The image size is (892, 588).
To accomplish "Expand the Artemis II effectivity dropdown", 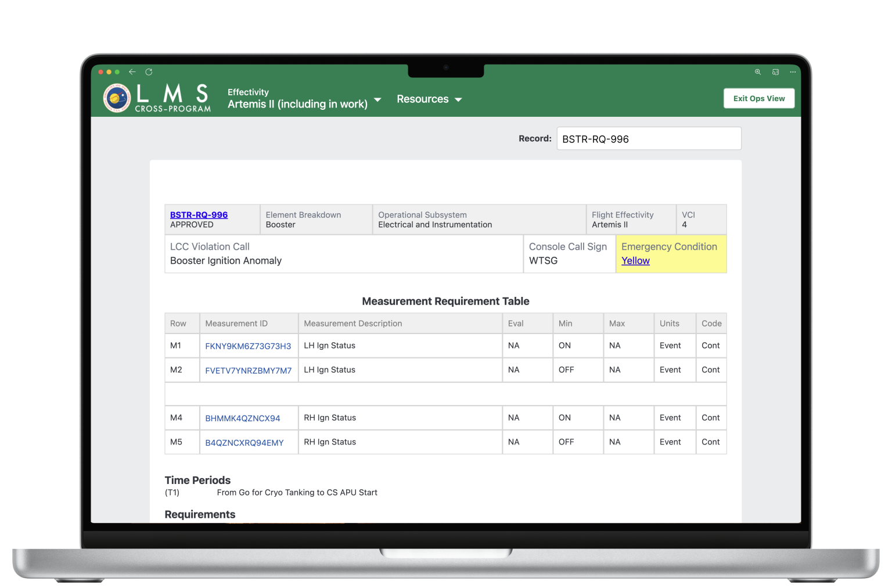I will point(378,100).
